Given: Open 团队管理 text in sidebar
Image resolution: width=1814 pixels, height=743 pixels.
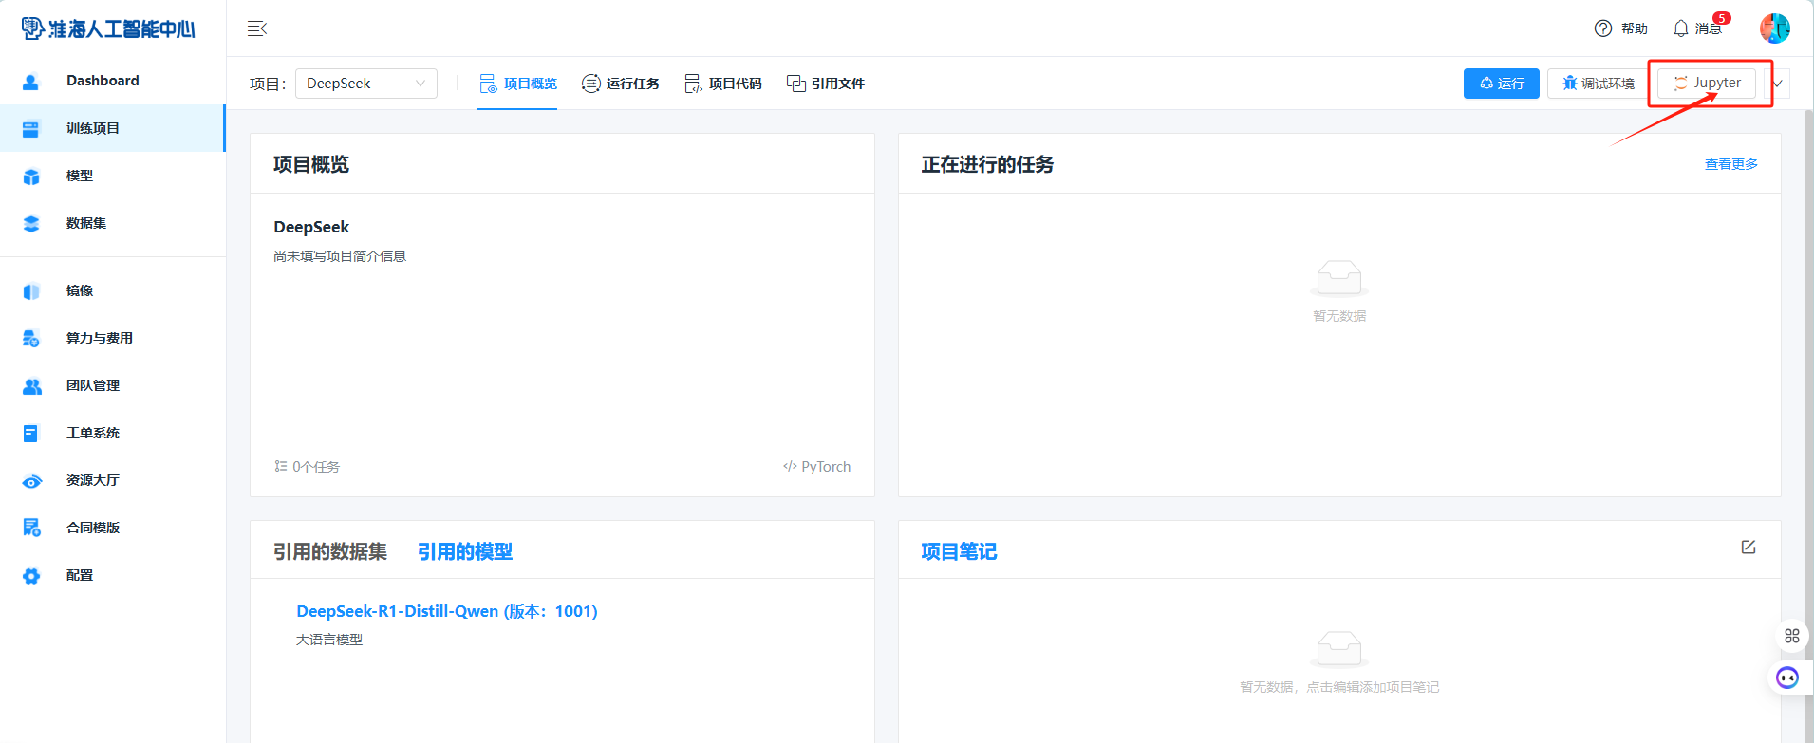Looking at the screenshot, I should (x=93, y=385).
